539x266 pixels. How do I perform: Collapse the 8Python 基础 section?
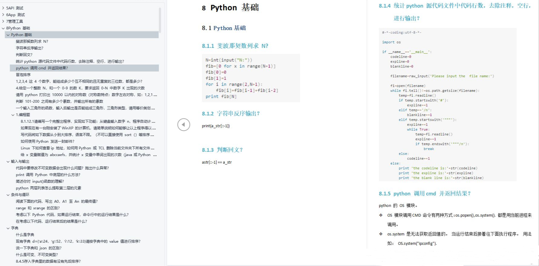click(3, 28)
